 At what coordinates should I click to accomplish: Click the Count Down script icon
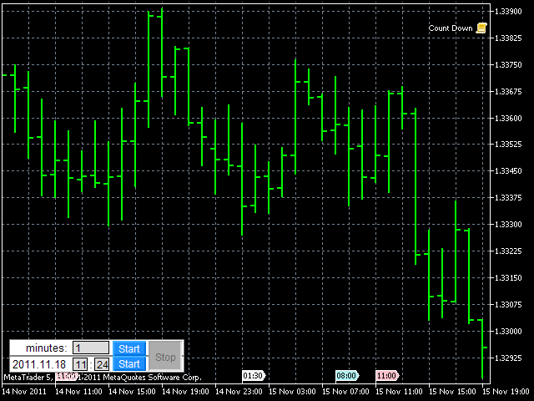pyautogui.click(x=481, y=28)
